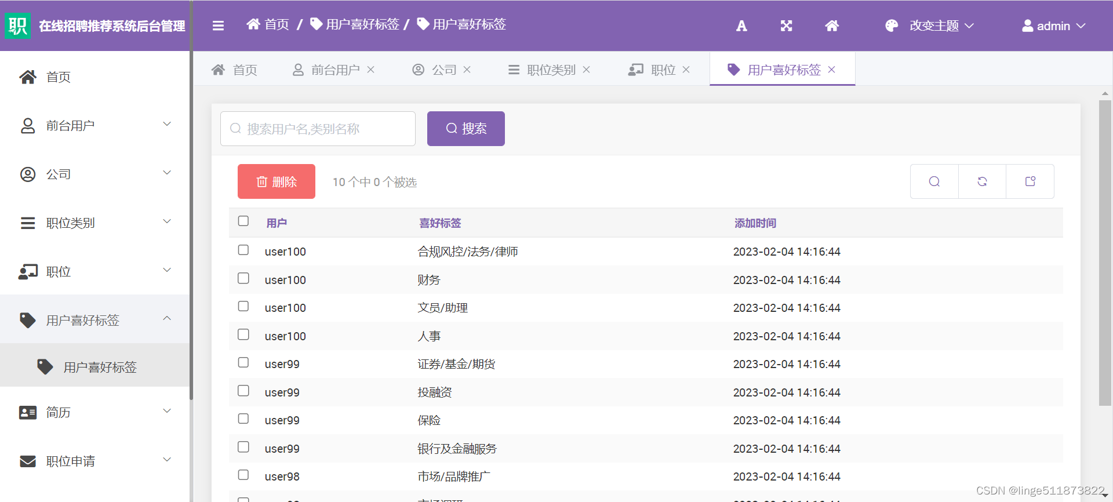Screen dimensions: 1113x502
Task: Expand the 公司 sidebar menu chevron
Action: 167,173
